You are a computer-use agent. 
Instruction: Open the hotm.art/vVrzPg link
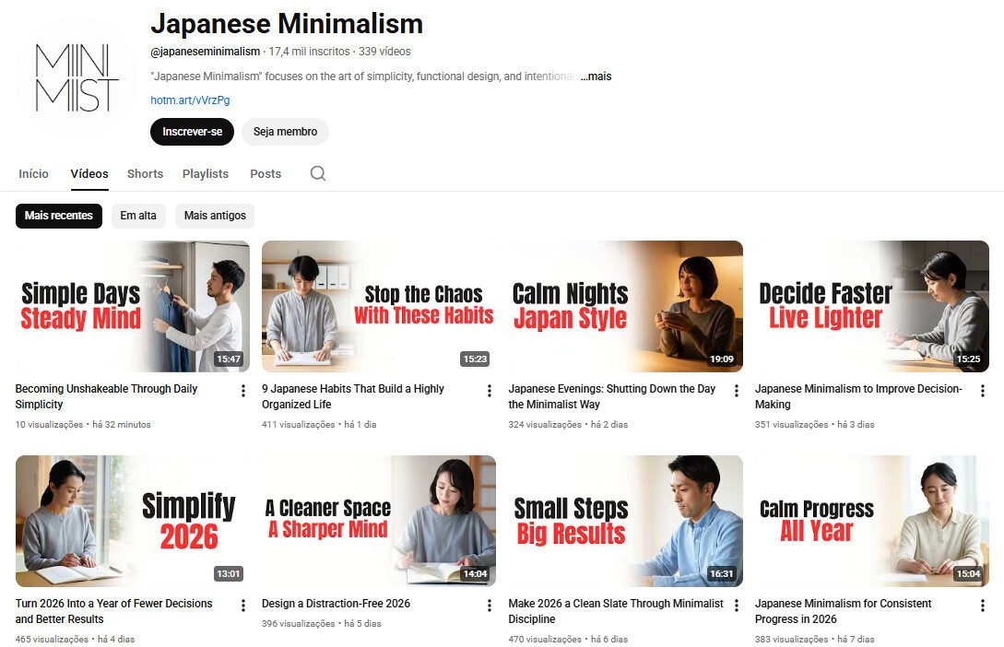189,99
